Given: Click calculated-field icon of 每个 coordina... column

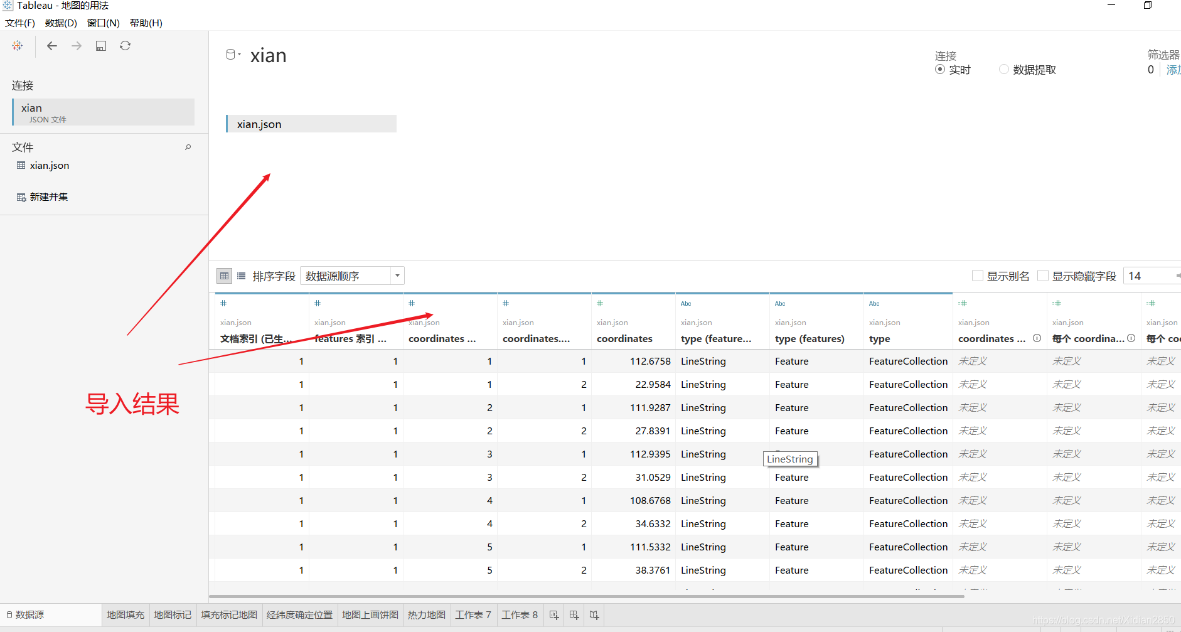Looking at the screenshot, I should [x=1057, y=303].
